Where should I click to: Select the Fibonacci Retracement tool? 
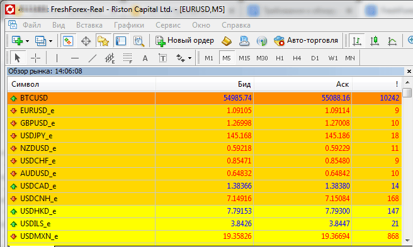[127, 58]
